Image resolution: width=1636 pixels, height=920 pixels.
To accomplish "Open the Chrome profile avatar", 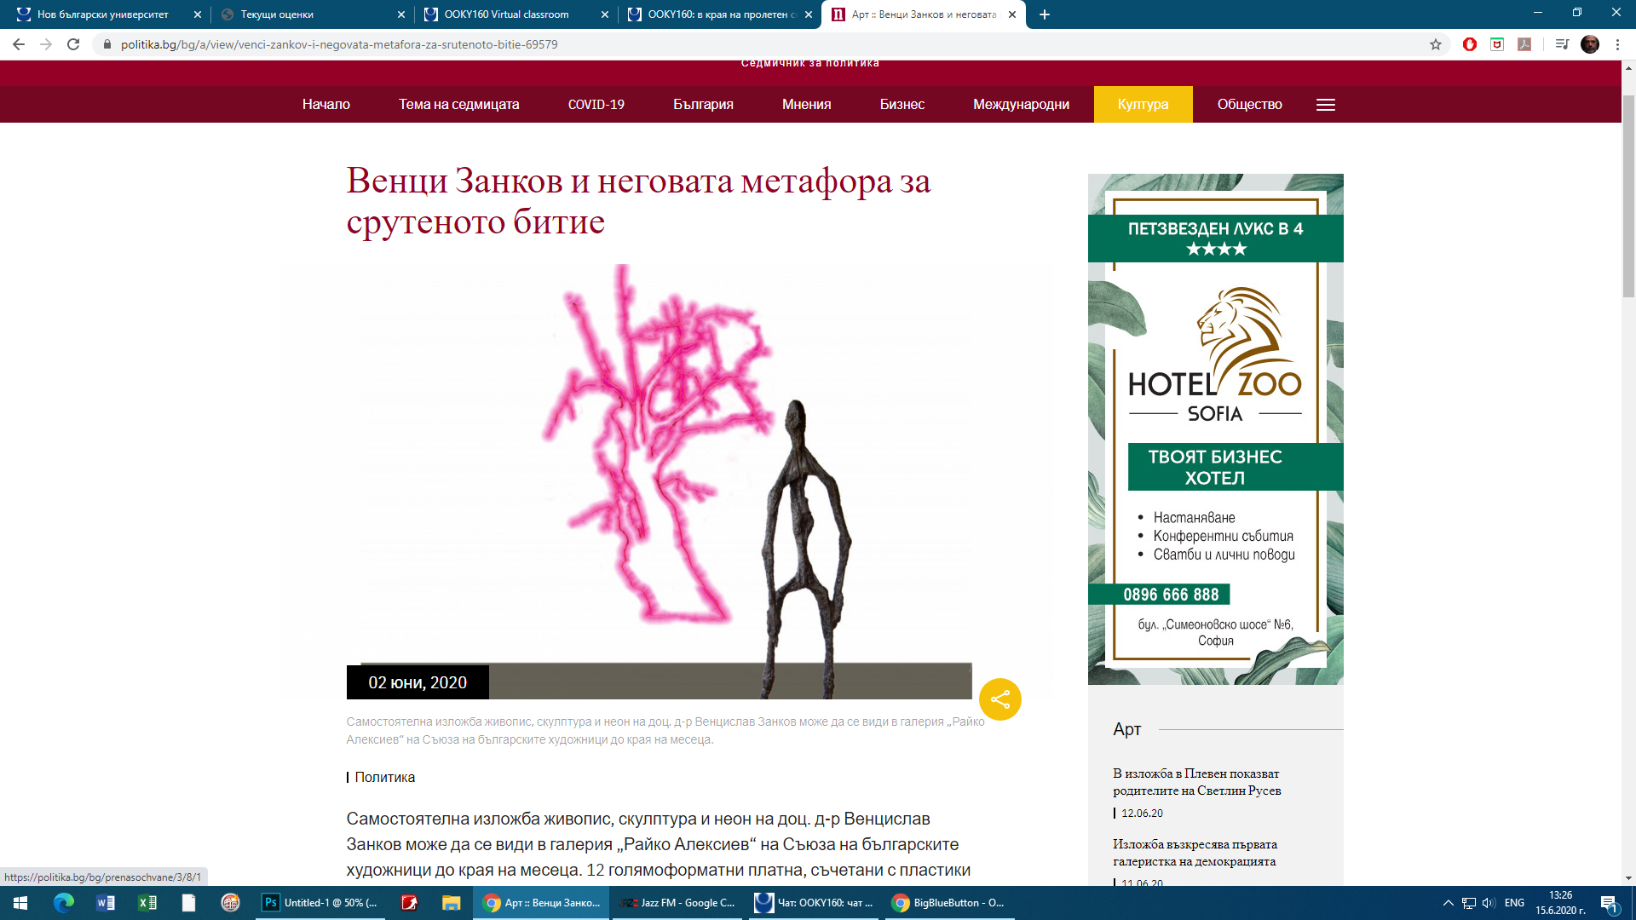I will 1590,44.
